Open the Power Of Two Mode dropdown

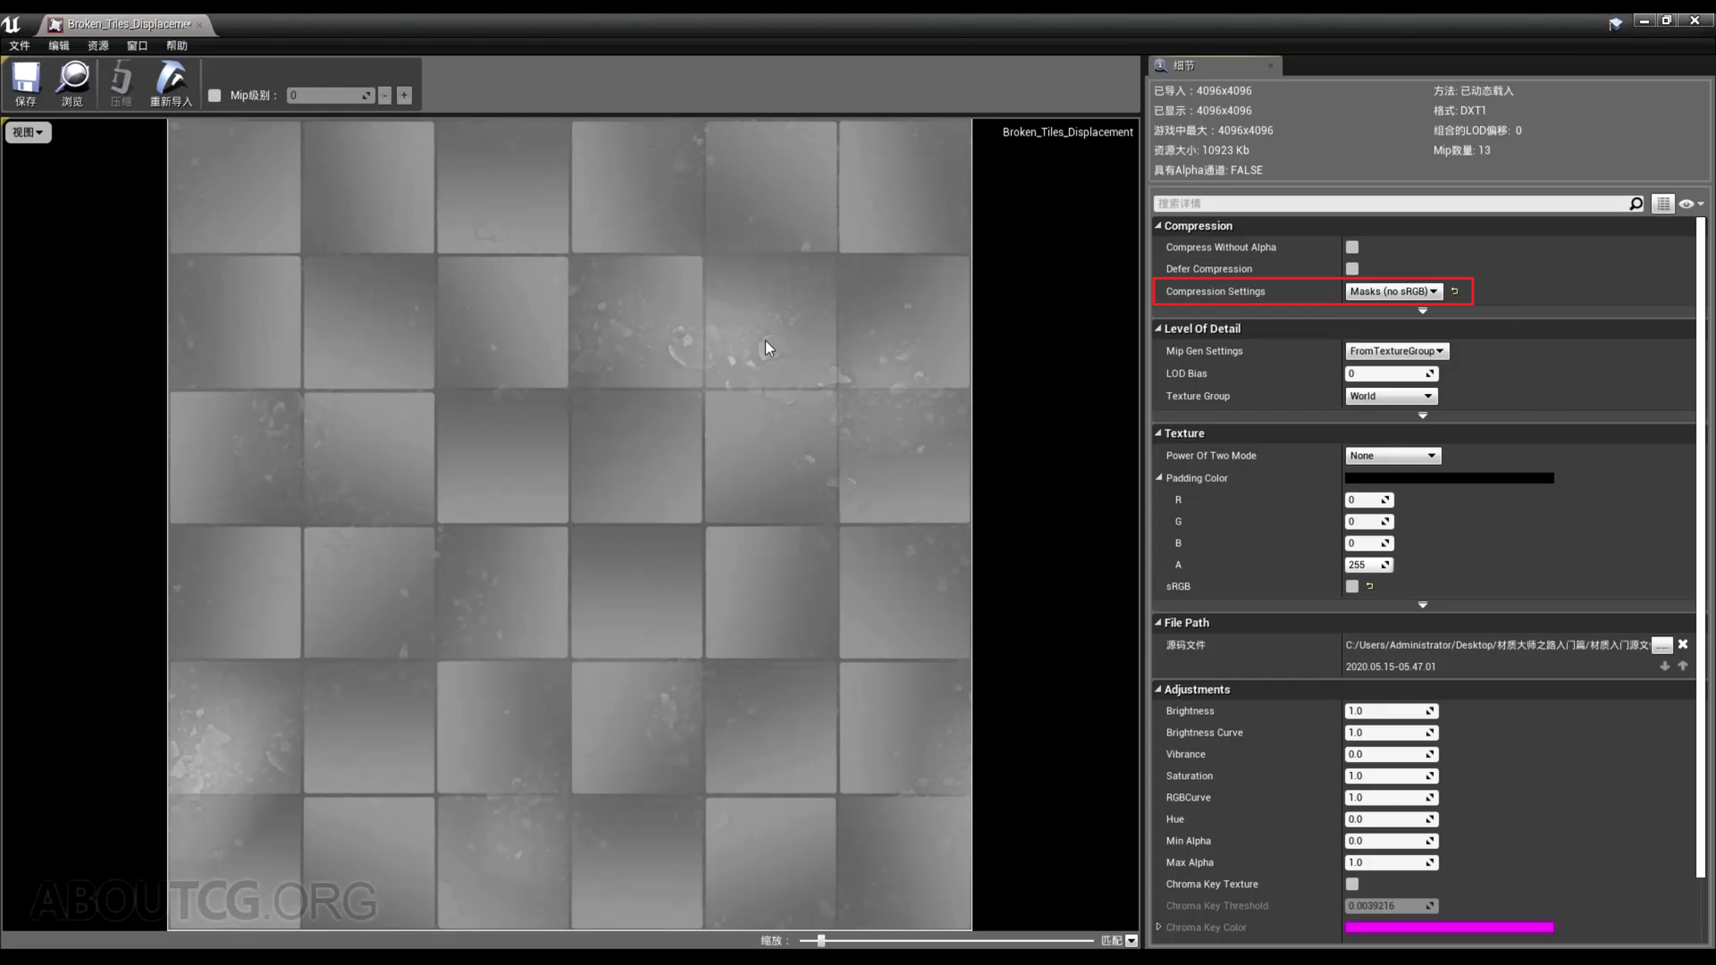click(x=1392, y=455)
